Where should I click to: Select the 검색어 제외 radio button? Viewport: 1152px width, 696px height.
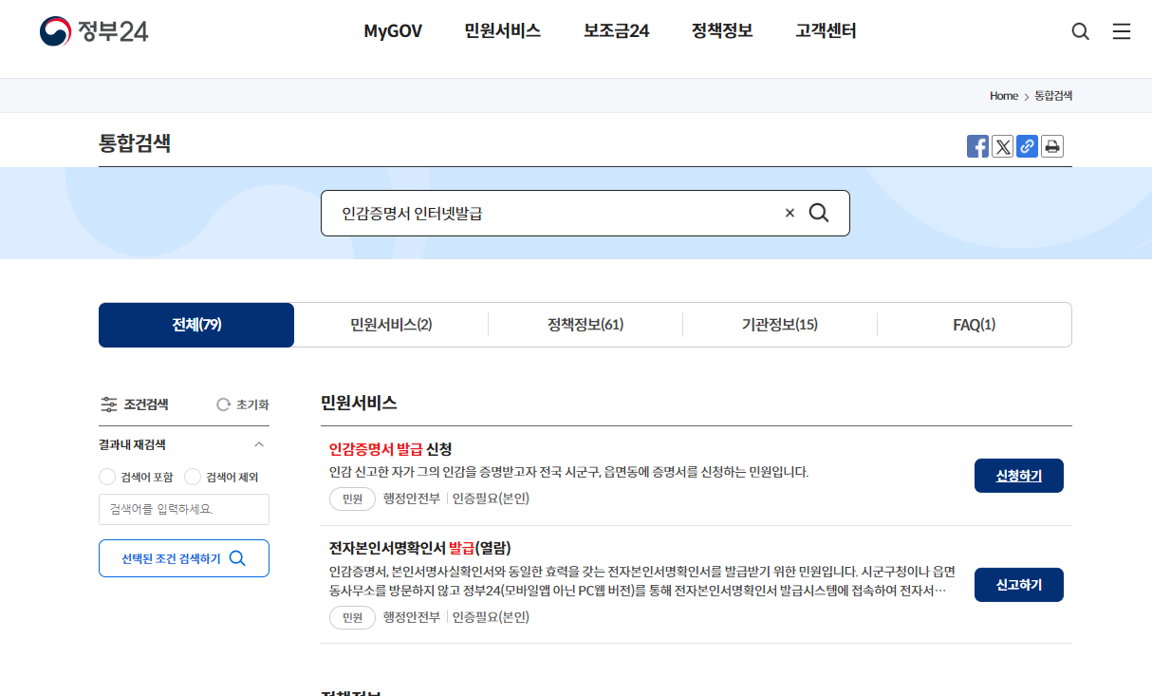click(x=193, y=477)
